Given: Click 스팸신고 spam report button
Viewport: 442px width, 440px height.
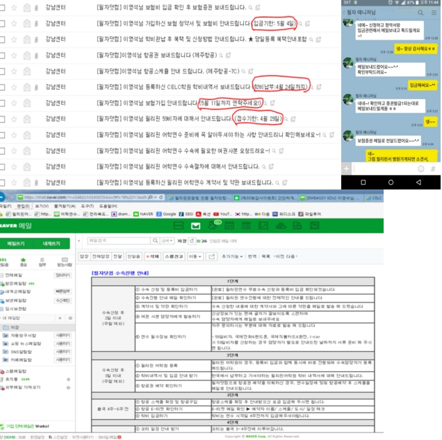Looking at the screenshot, I should click(174, 257).
